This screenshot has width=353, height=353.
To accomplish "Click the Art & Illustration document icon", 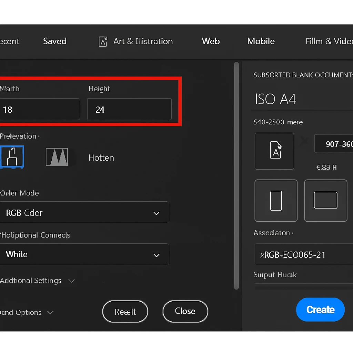I will (x=103, y=42).
